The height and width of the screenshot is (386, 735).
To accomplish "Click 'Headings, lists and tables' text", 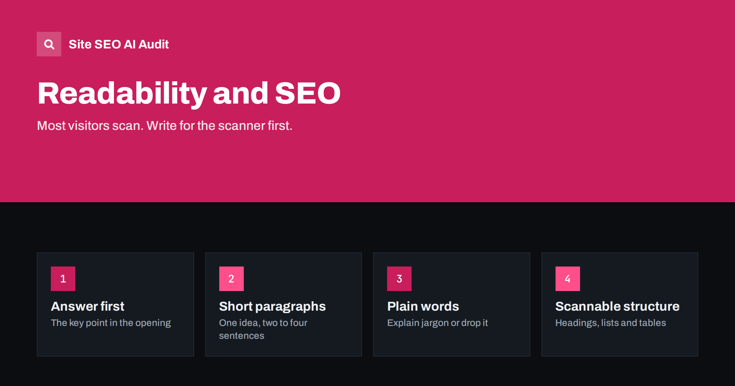I will tap(611, 323).
